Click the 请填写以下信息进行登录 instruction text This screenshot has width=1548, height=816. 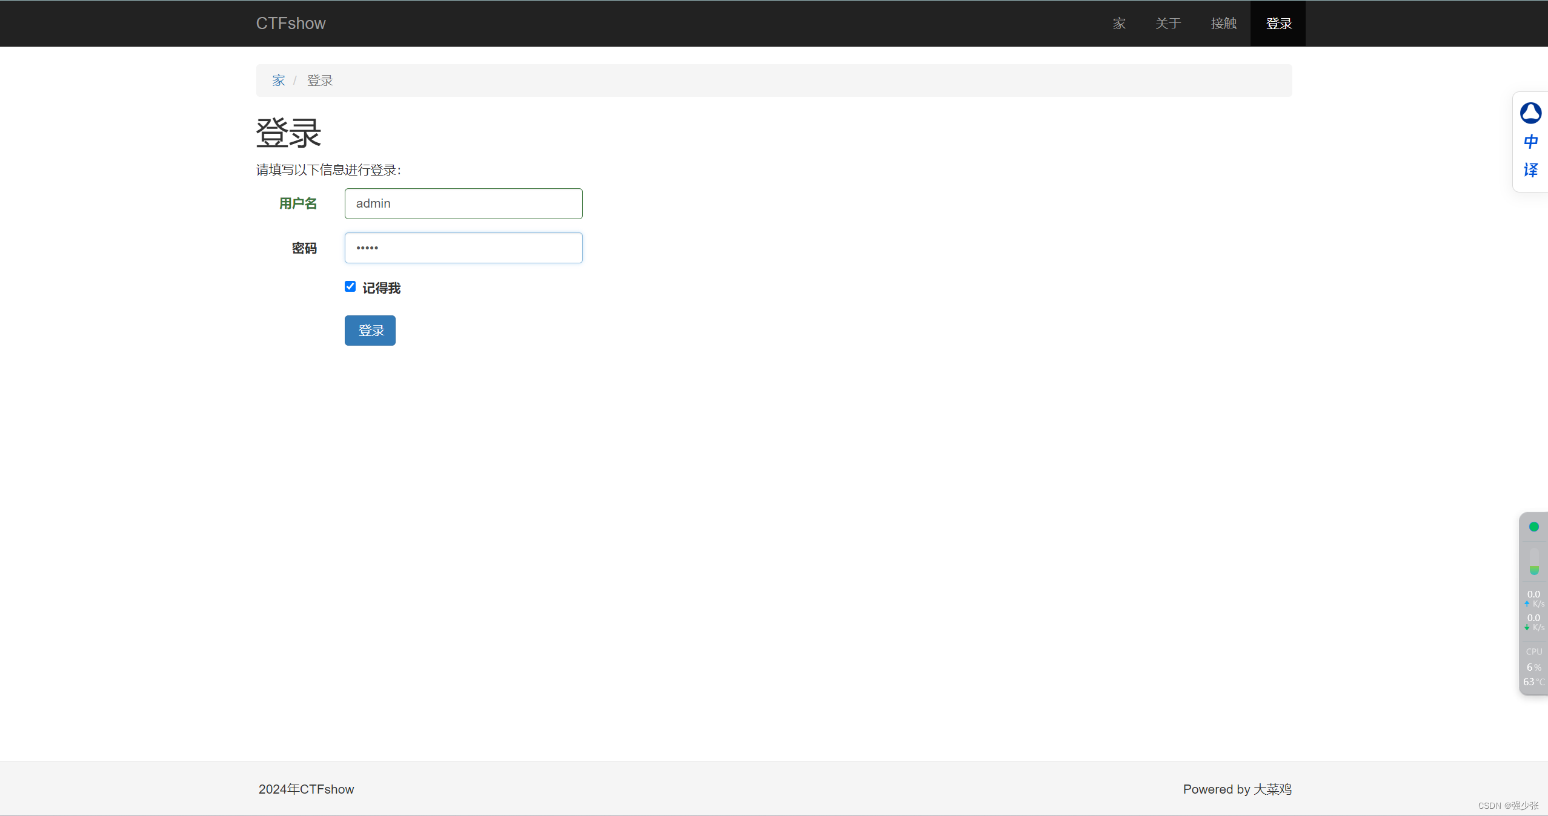328,170
